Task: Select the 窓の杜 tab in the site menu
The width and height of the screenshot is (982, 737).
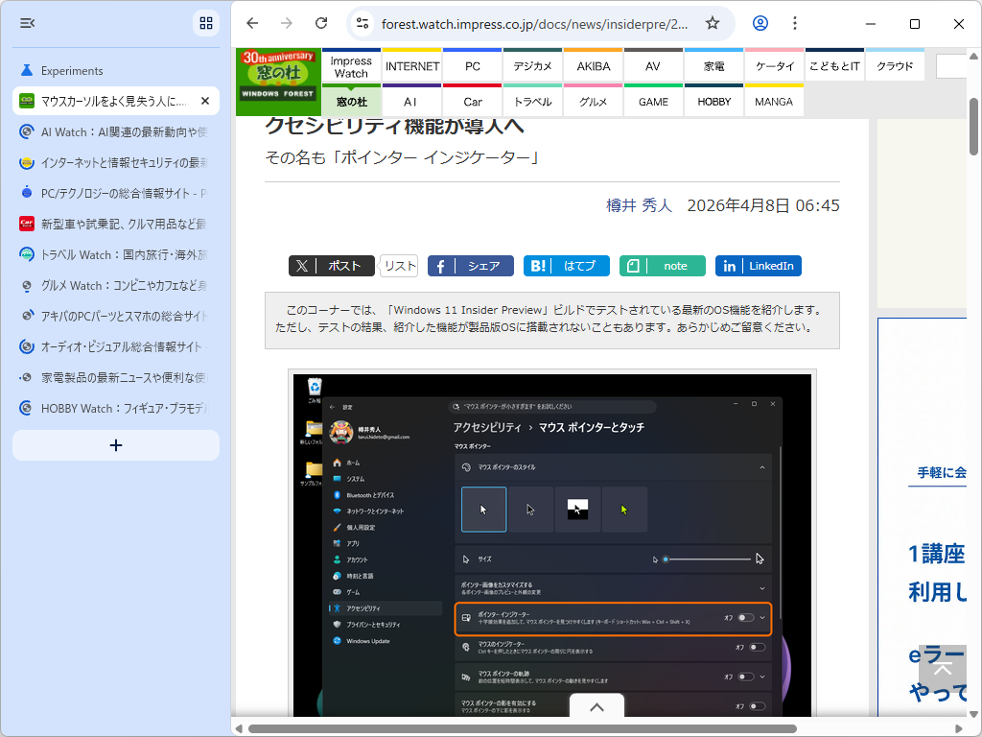Action: (350, 101)
